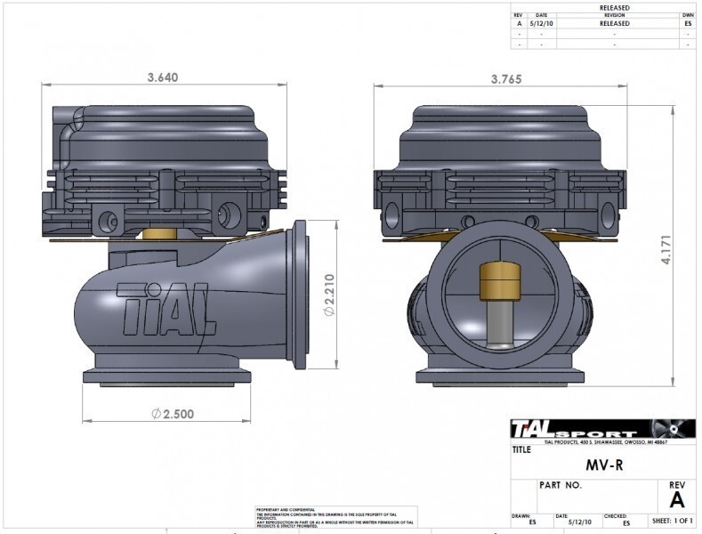Click the SHEET: 1 OF 1 text
The width and height of the screenshot is (702, 534).
(x=673, y=521)
